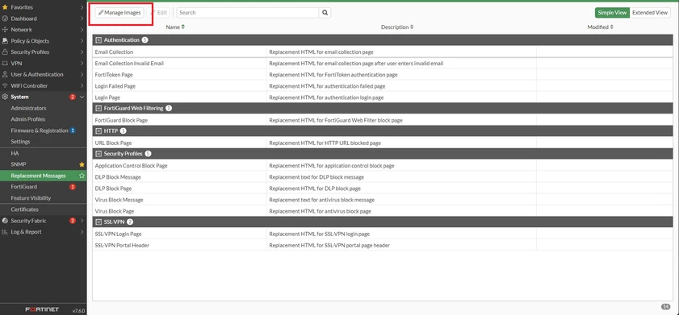Click the Policy & Objects icon

[x=5, y=41]
